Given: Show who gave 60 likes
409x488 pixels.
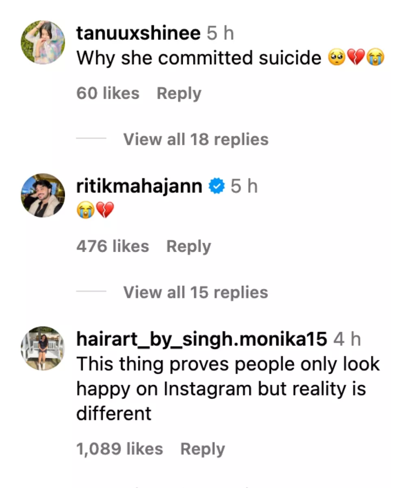Looking at the screenshot, I should pos(108,94).
